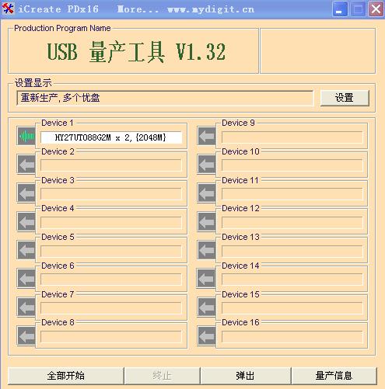The width and height of the screenshot is (385, 389).
Task: Click the Device 14 arrow icon
Action: (207, 279)
